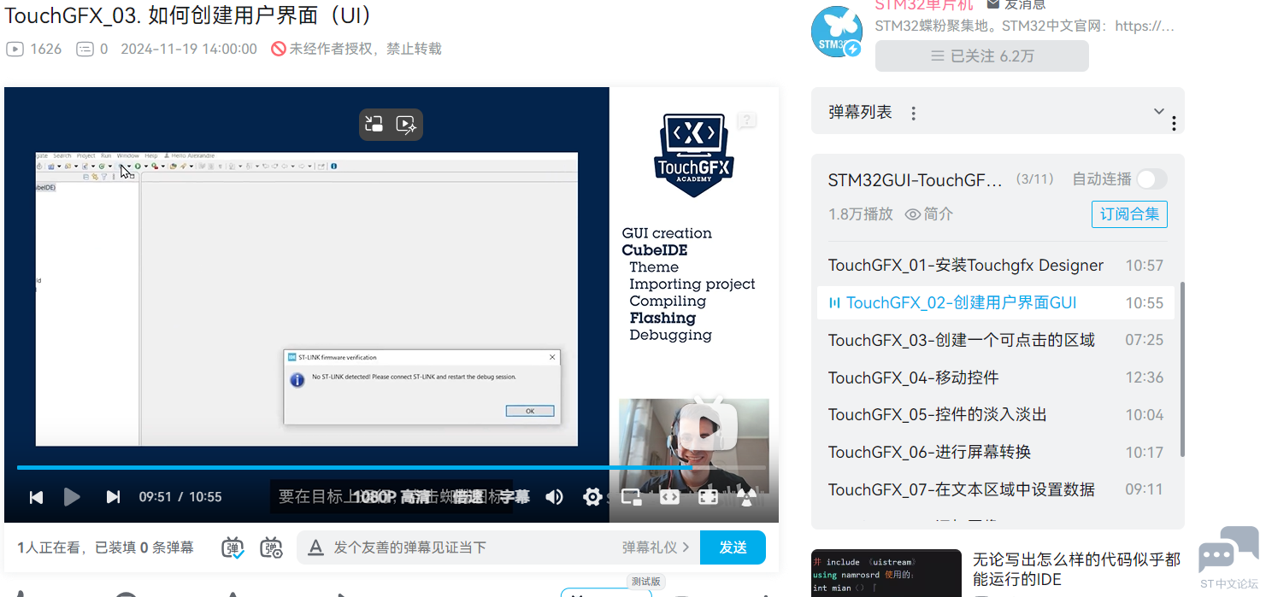The width and height of the screenshot is (1266, 597).
Task: Open the STM32单片机 uploader name
Action: click(924, 5)
